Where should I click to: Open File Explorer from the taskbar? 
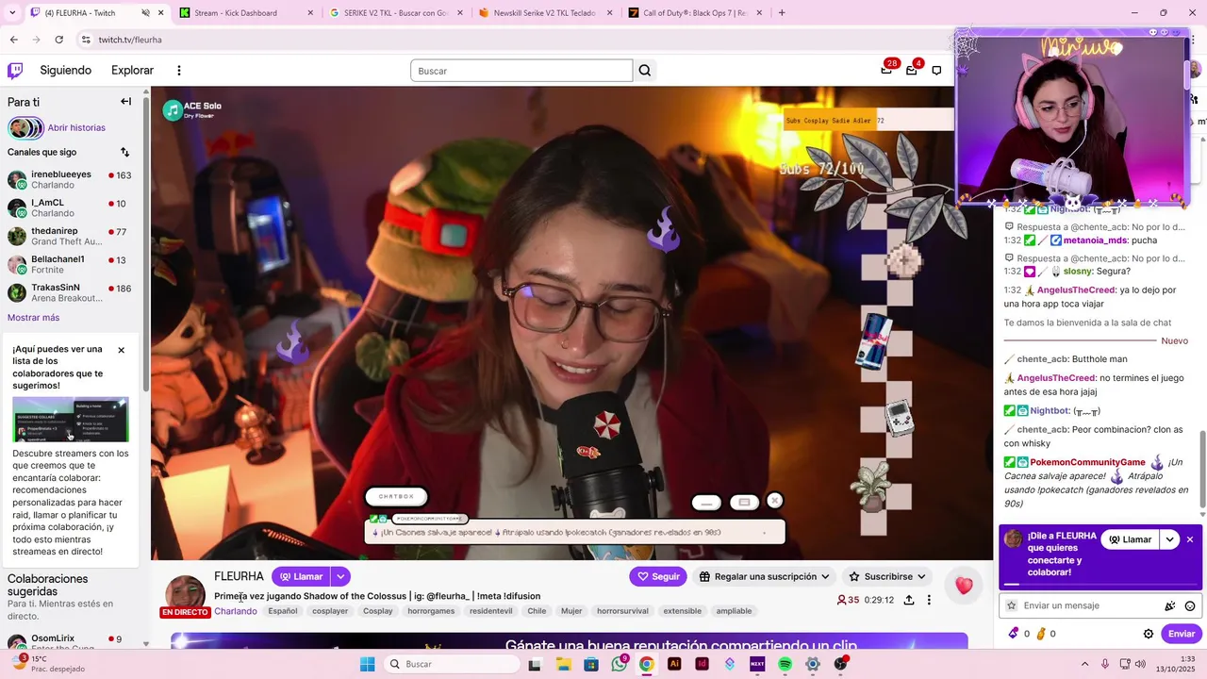[563, 664]
